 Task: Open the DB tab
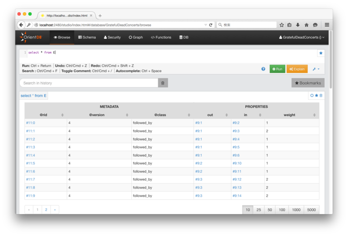tap(184, 37)
